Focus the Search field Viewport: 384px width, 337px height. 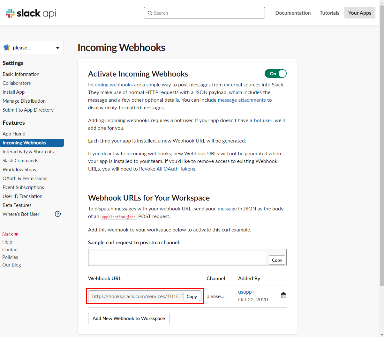point(204,13)
